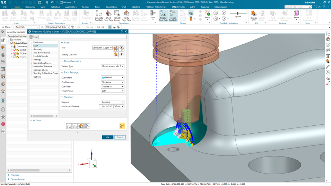Open the Geometry ribbon tab
This screenshot has width=331, height=186.
tap(30, 7)
